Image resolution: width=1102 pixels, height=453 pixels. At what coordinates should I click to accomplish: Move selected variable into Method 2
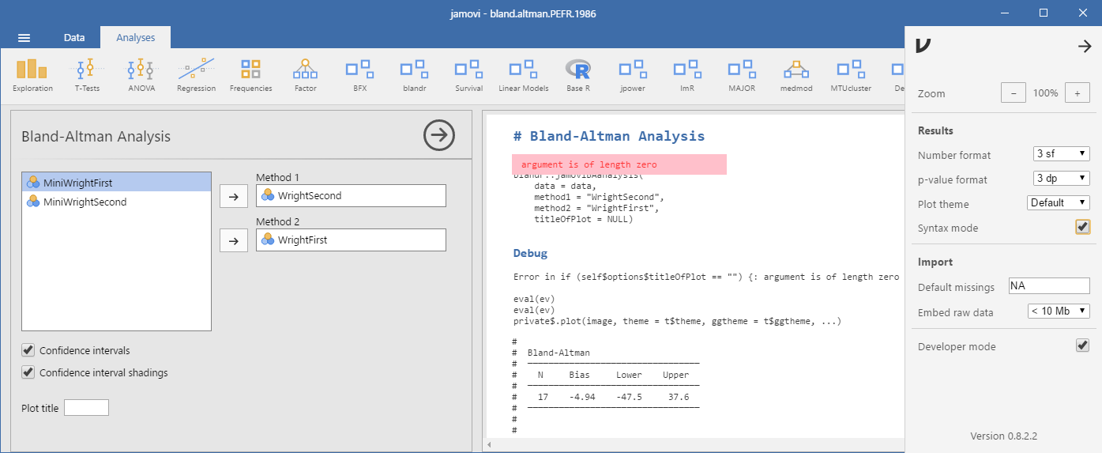233,240
